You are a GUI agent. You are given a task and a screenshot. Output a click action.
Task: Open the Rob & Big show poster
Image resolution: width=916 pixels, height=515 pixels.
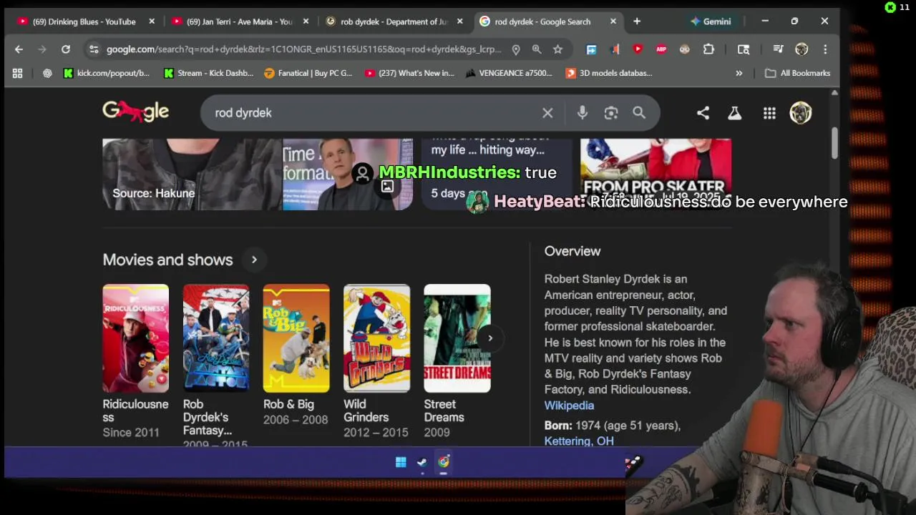tap(296, 338)
